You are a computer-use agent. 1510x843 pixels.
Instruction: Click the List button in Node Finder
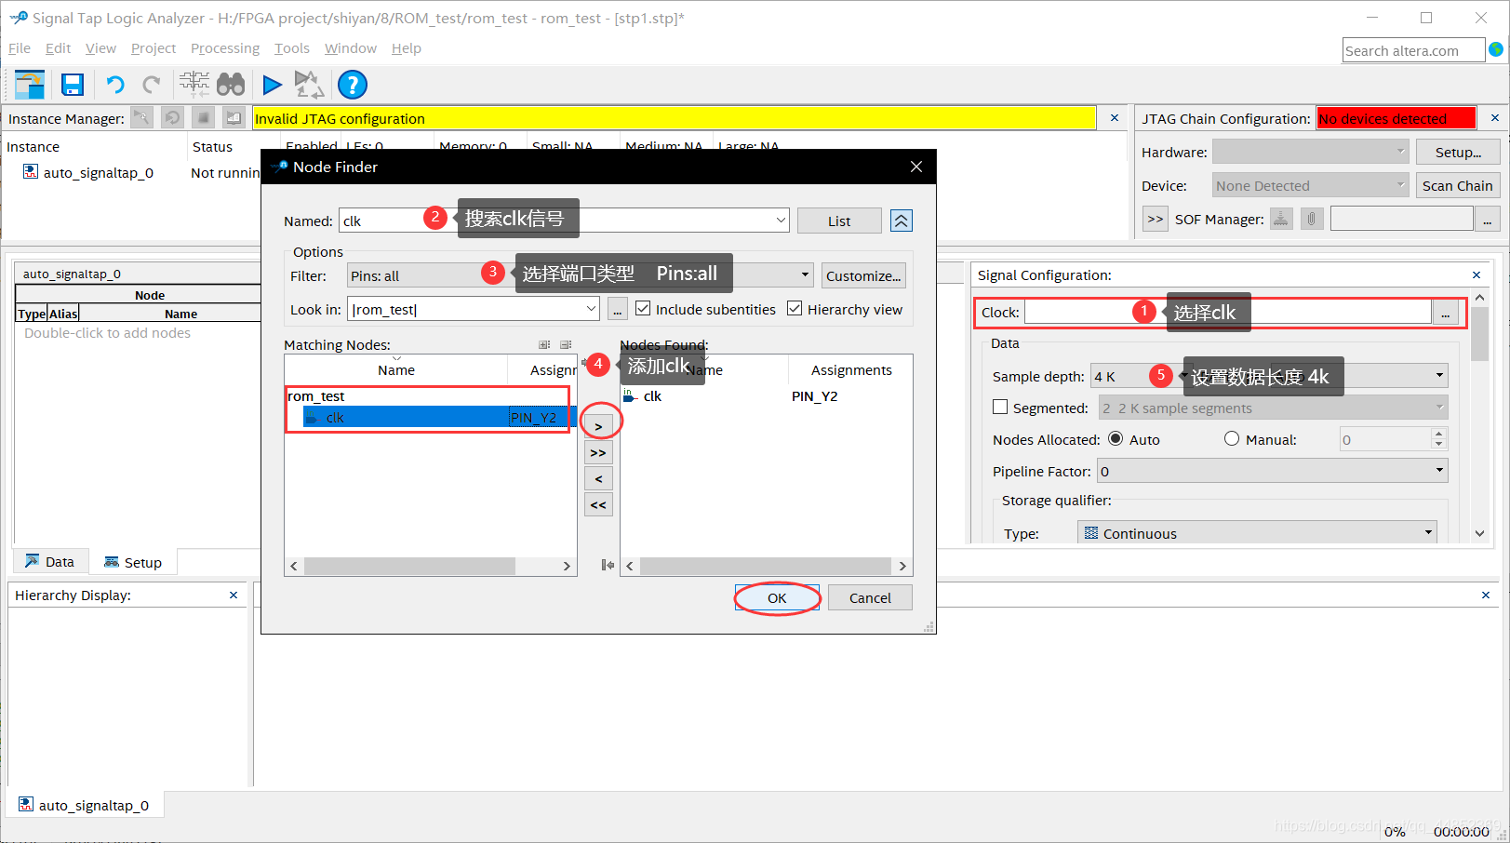click(x=839, y=221)
